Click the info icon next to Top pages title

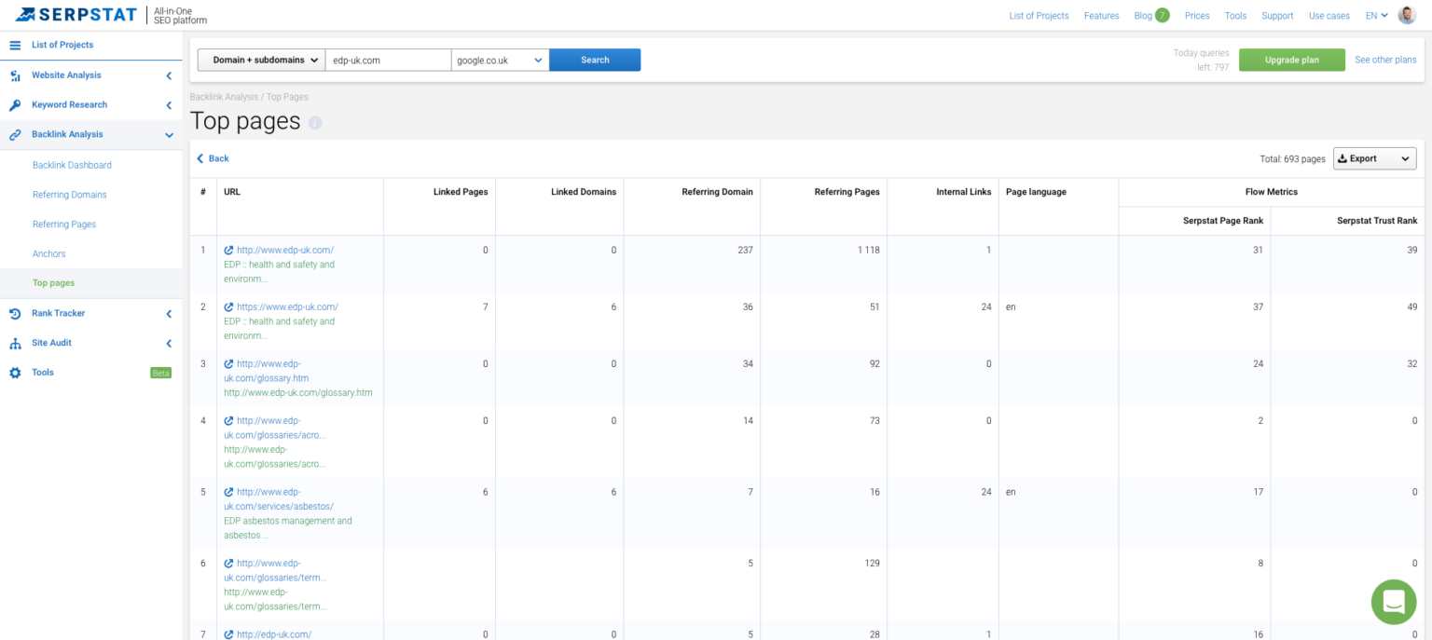click(x=315, y=122)
